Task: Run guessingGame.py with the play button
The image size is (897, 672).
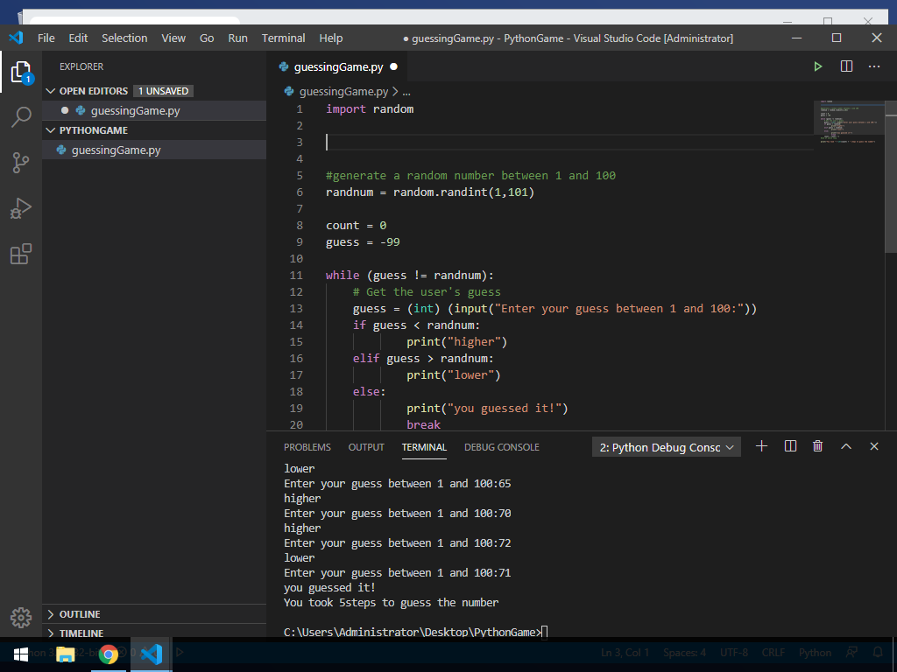Action: (817, 66)
